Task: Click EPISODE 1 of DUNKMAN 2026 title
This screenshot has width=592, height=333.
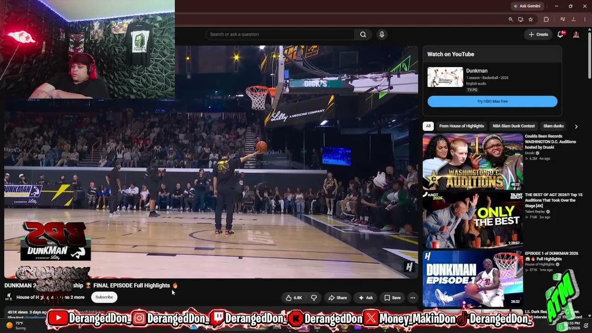Action: point(551,256)
